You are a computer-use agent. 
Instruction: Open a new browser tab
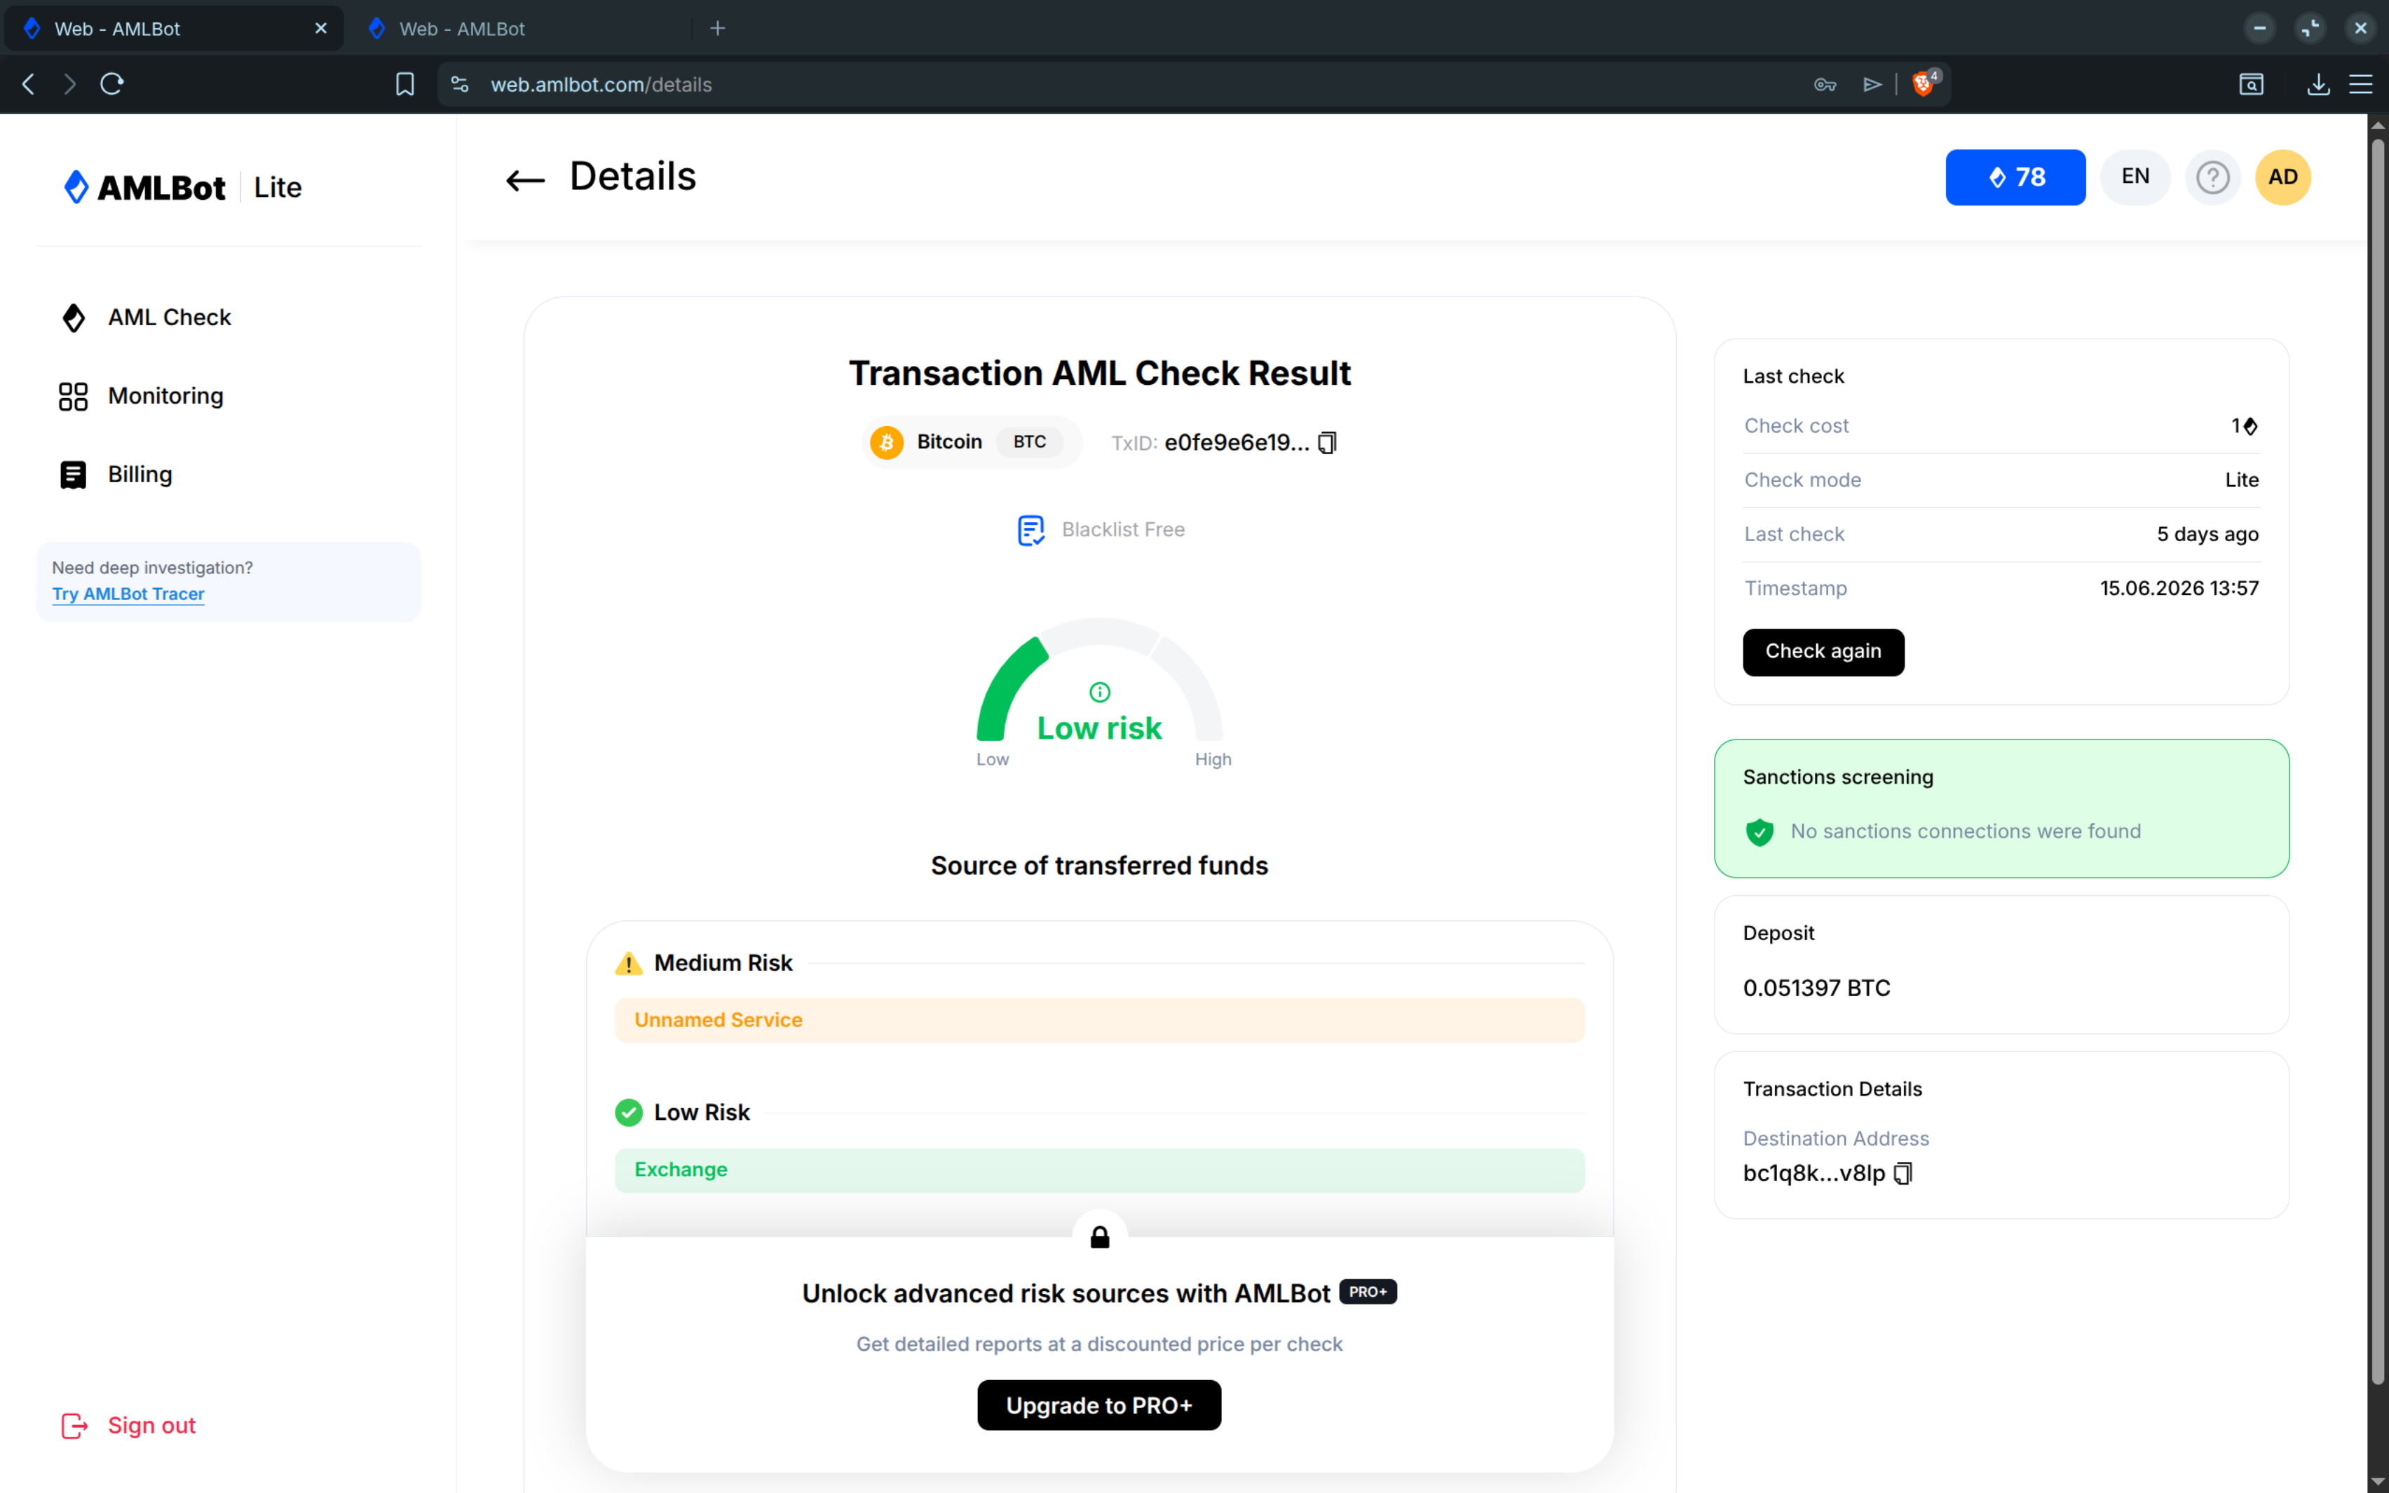(x=718, y=29)
